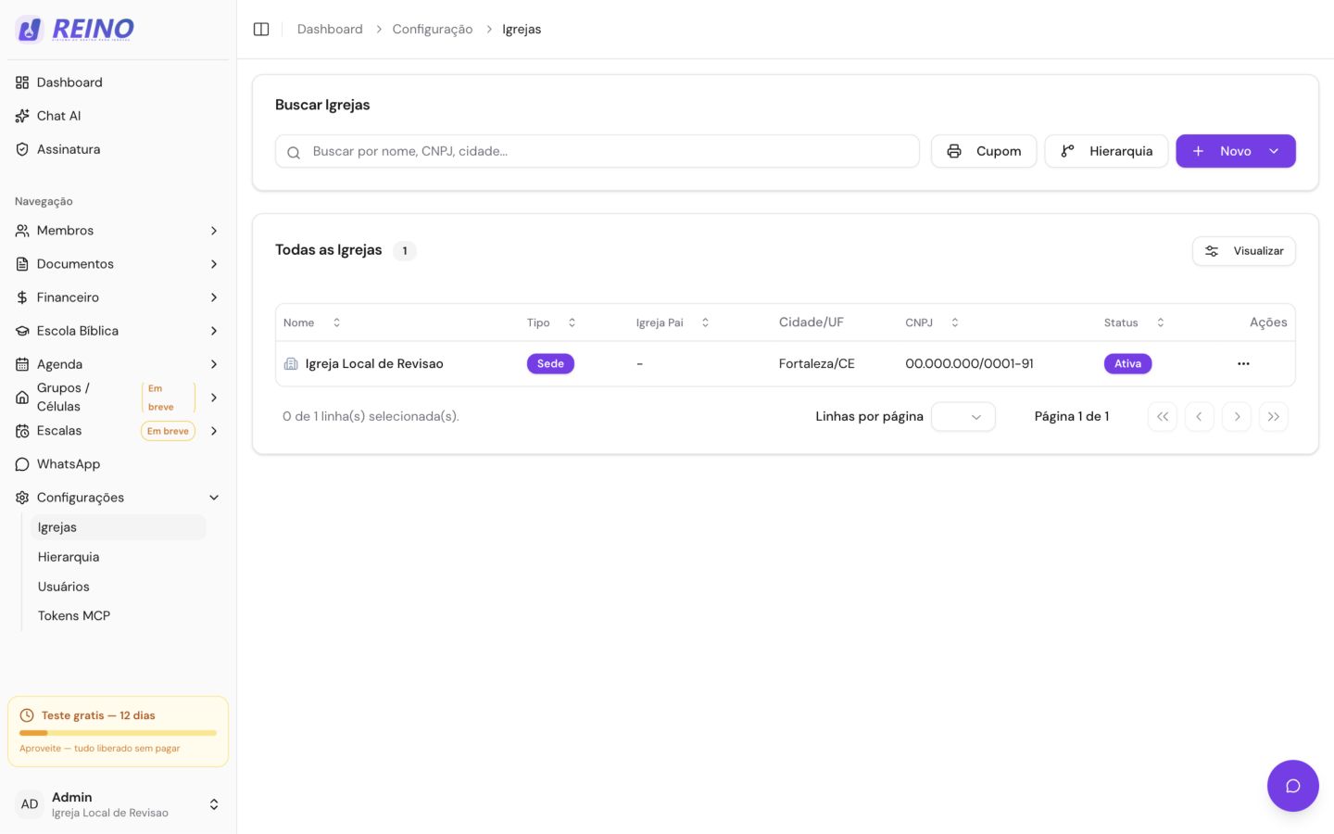1334x834 pixels.
Task: Open Igreja Local de Revisao row
Action: point(786,364)
